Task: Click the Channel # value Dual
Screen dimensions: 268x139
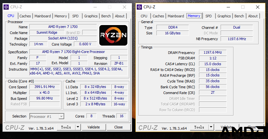Action: pyautogui.click(x=237, y=27)
